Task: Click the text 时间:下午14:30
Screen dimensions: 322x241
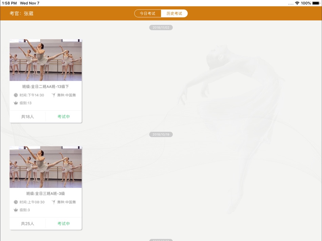Action: coord(32,95)
